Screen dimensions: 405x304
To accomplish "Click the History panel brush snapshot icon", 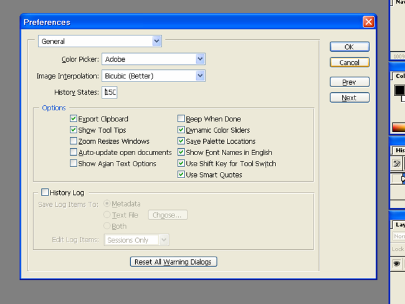I will tap(396, 163).
